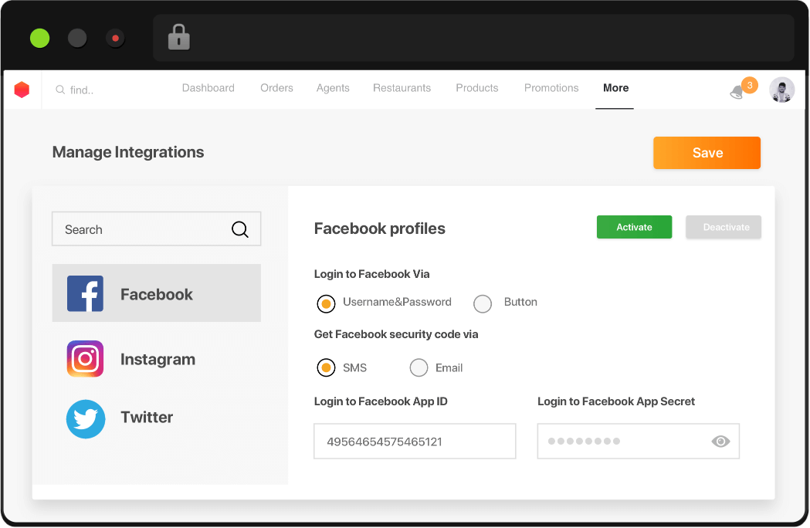Select the More tab

pos(615,88)
